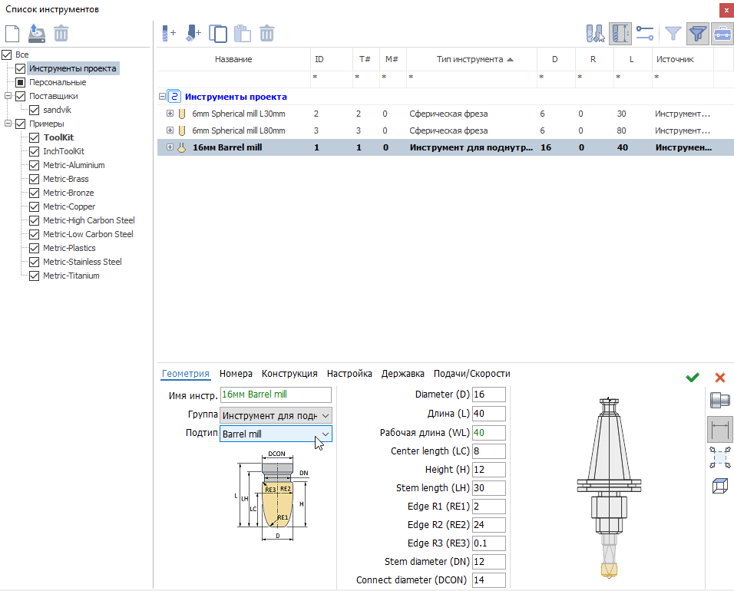Click the ID column header
Screen dimensions: 734x591
[x=331, y=59]
